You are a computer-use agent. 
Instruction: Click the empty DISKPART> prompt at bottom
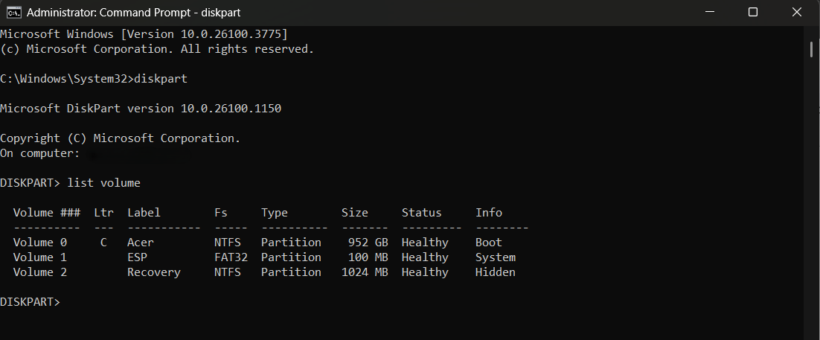[x=30, y=302]
